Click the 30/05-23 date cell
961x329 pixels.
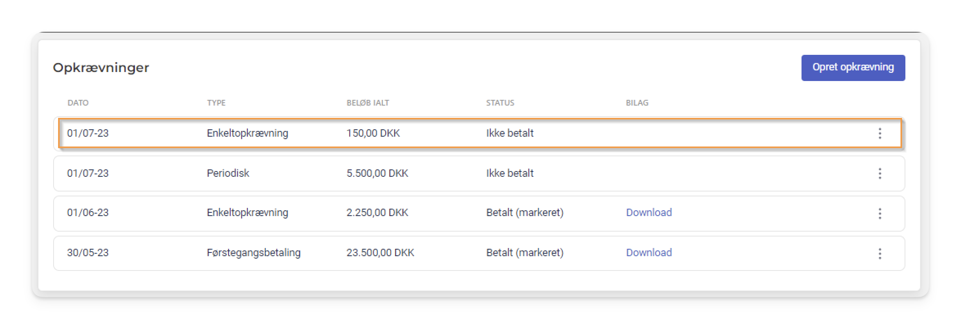[88, 252]
